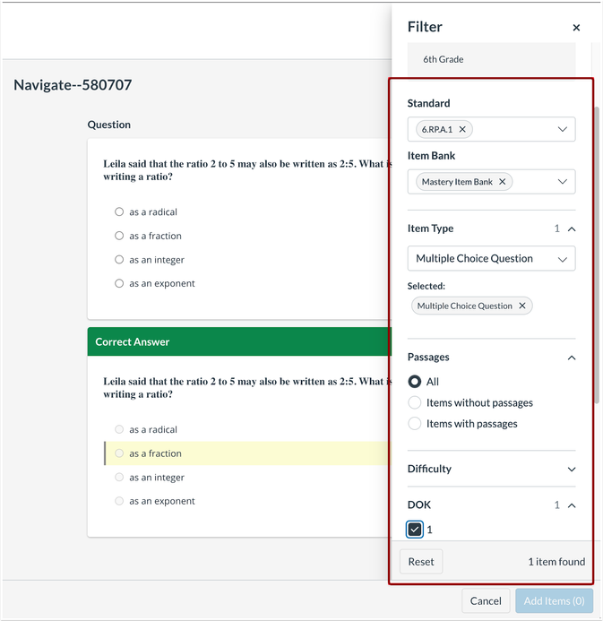This screenshot has width=603, height=621.
Task: Uncheck the DOK 1 checkbox
Action: 415,530
